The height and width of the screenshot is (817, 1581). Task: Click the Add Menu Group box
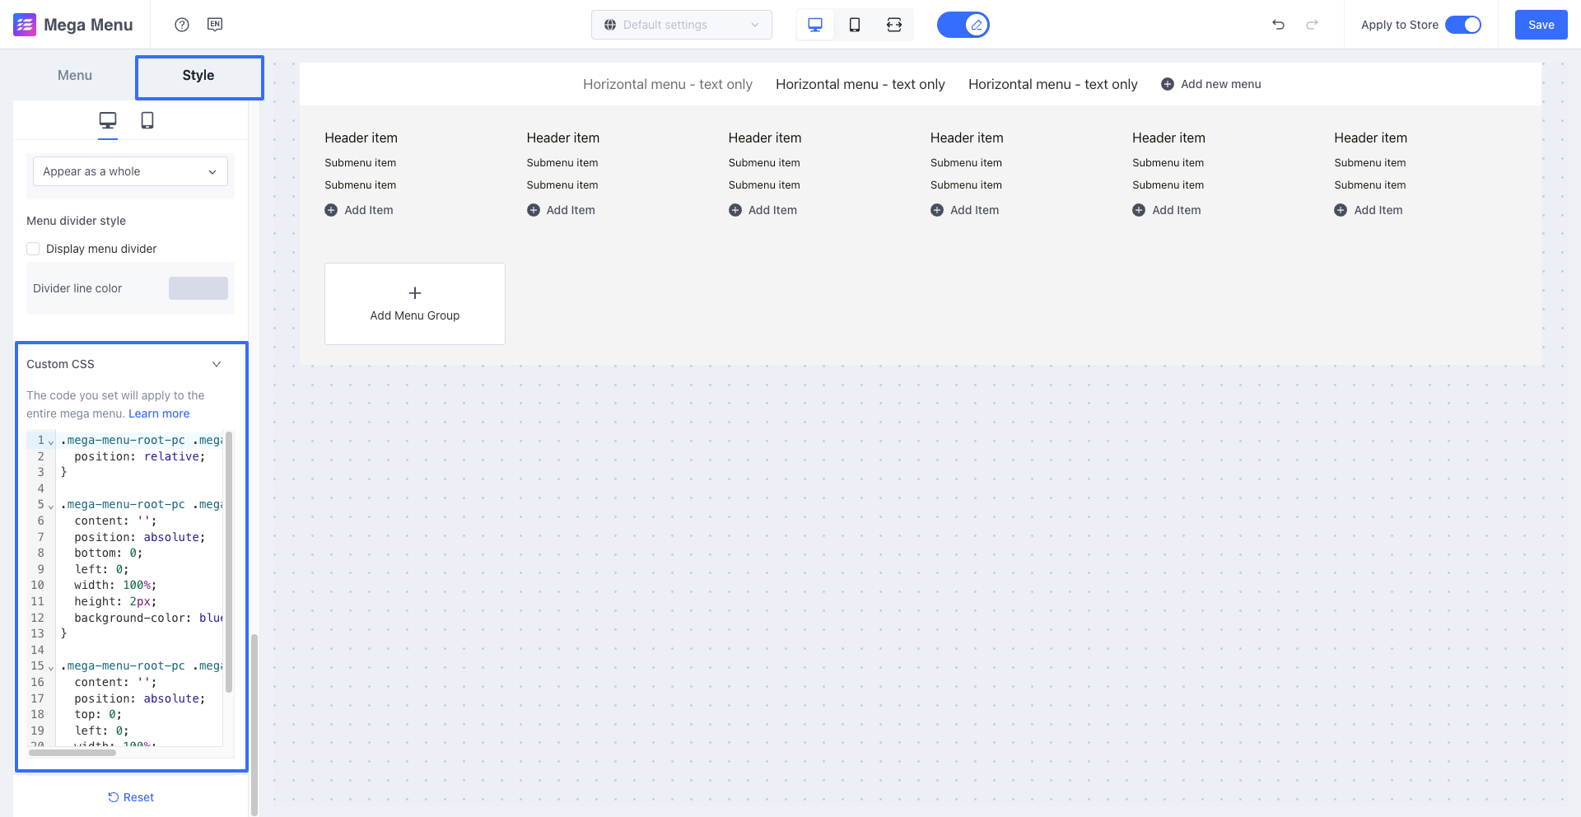[415, 304]
